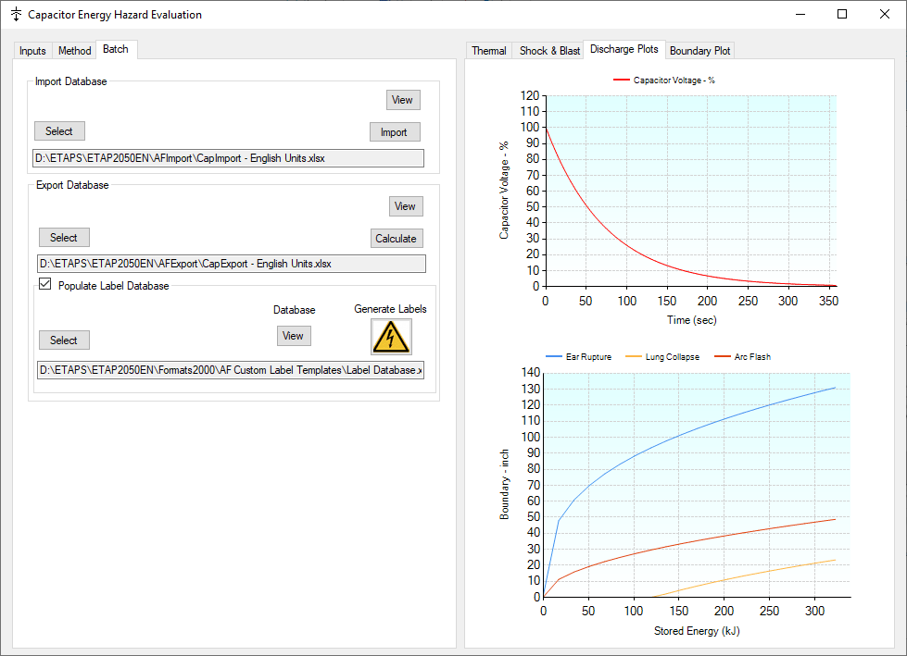Switch to the Thermal tab
The height and width of the screenshot is (656, 907).
(488, 51)
